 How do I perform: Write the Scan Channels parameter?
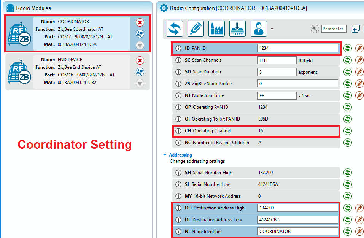(x=359, y=60)
